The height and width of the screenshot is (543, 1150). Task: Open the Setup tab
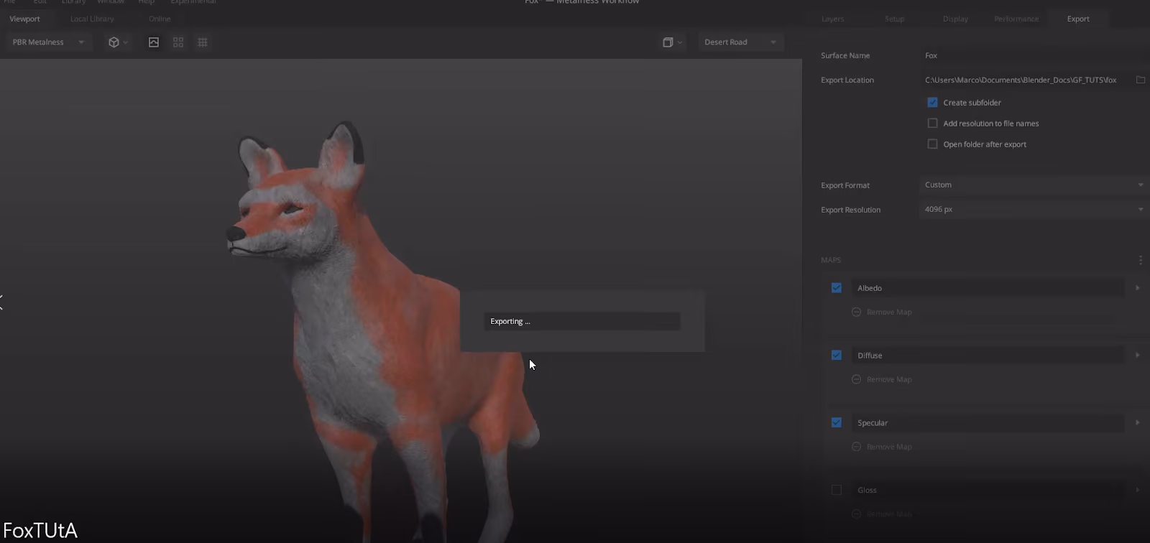(895, 19)
